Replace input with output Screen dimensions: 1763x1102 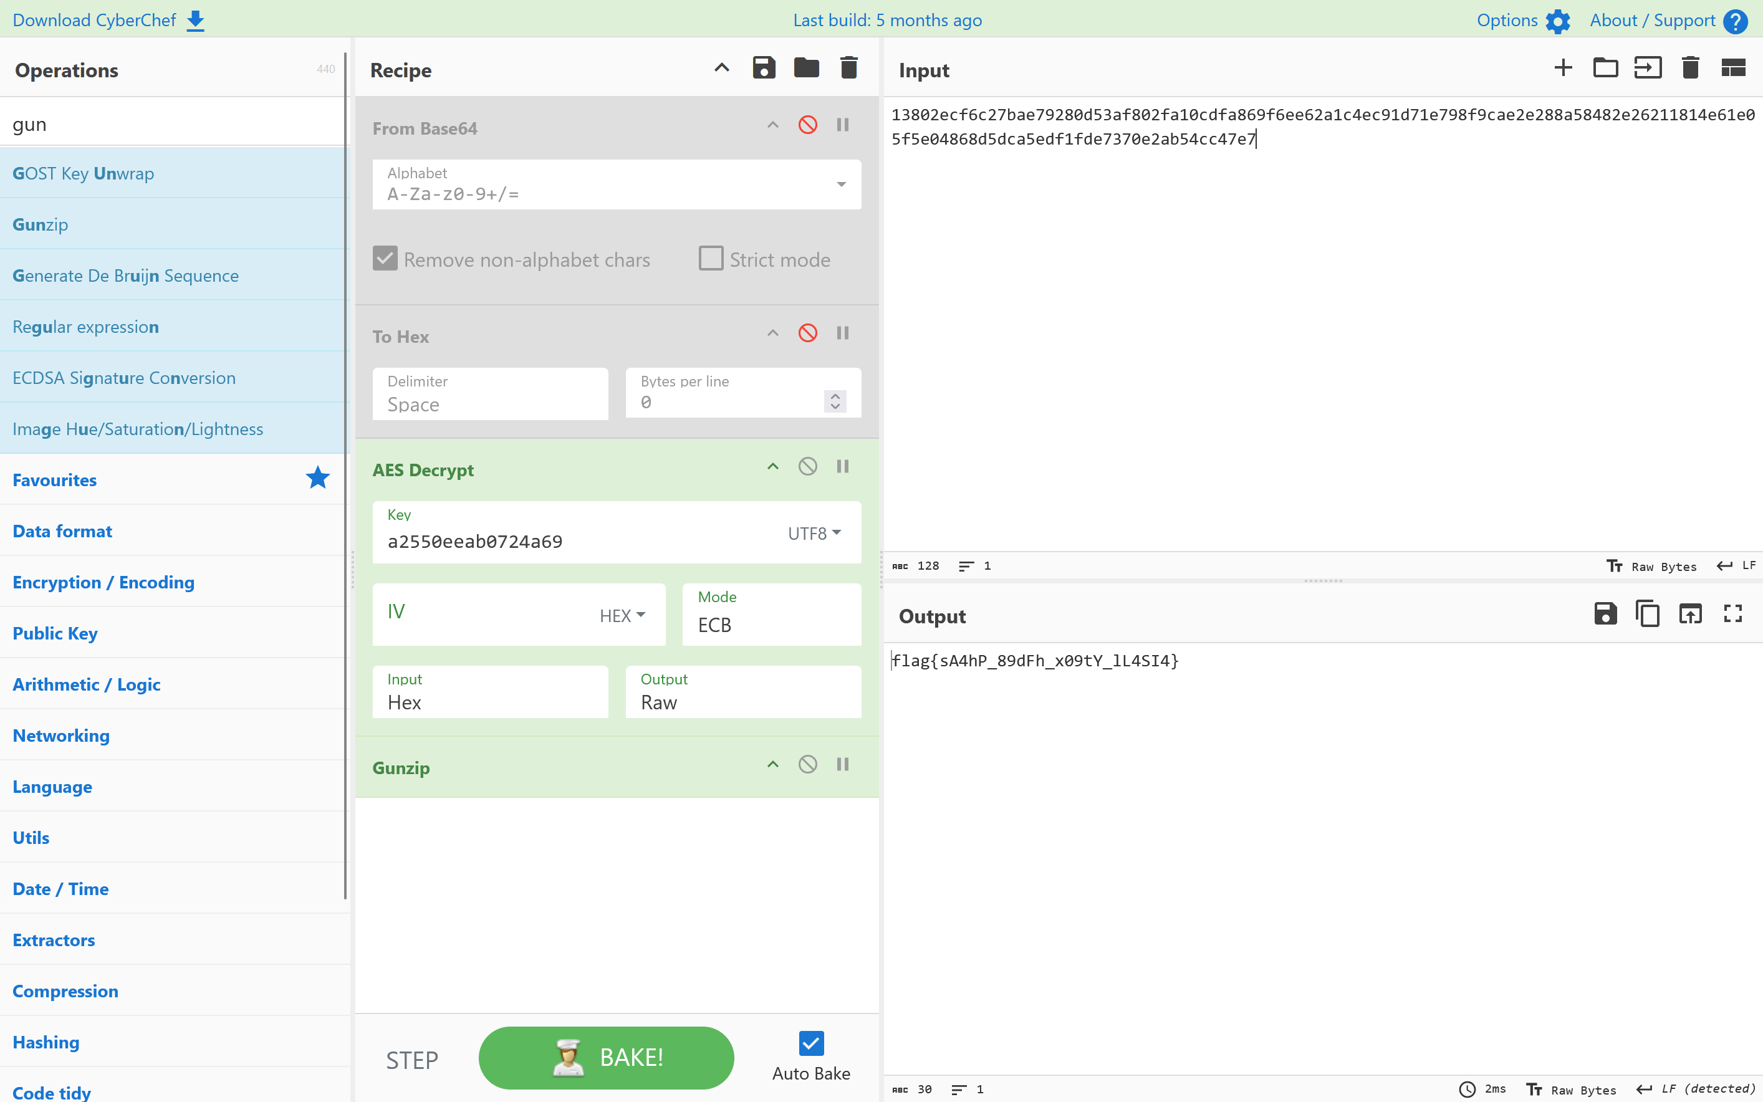(1689, 615)
